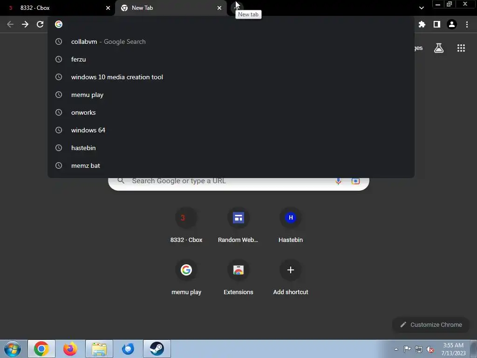Select Chrome in the taskbar

point(41,349)
